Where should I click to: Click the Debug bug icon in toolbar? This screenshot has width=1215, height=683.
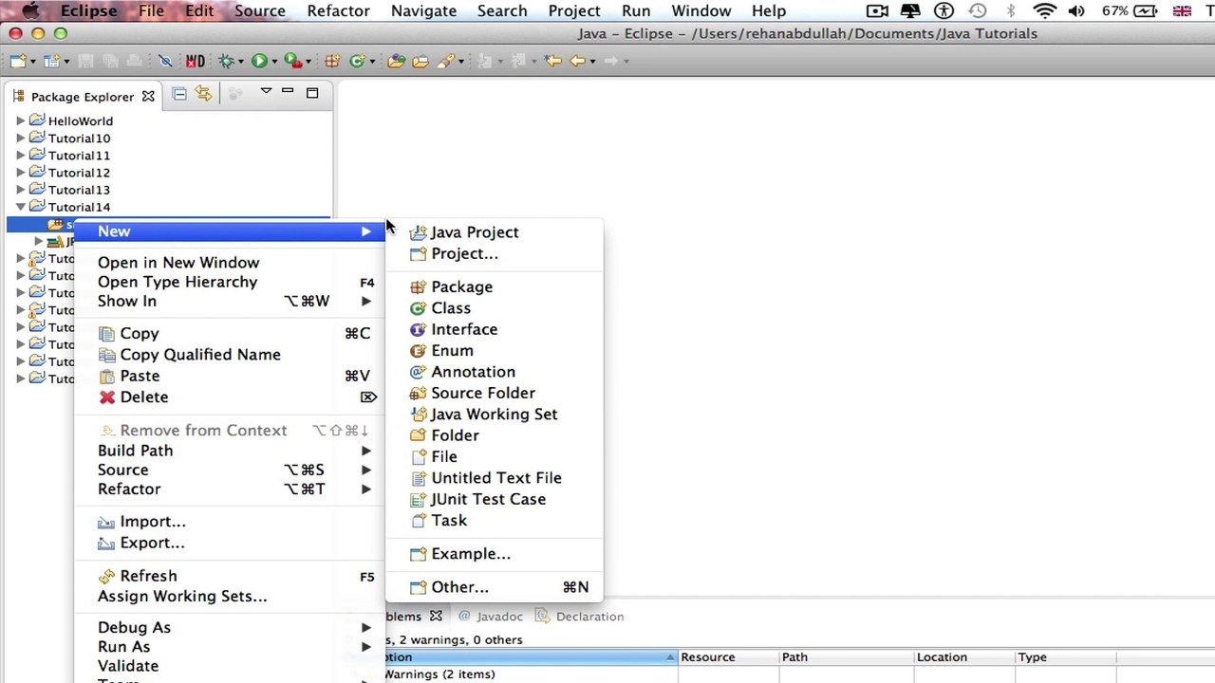226,61
